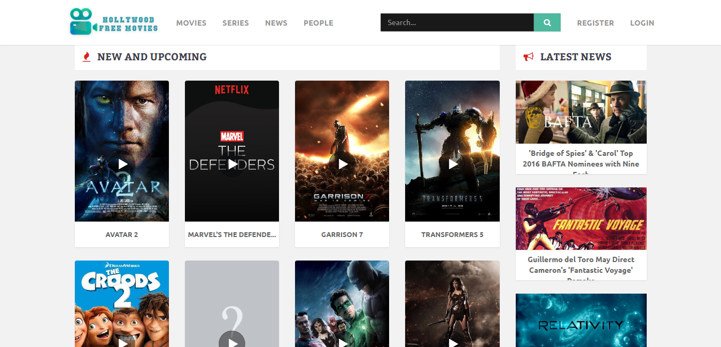Click the megaphone icon beside Latest News
The height and width of the screenshot is (347, 721).
pyautogui.click(x=529, y=57)
